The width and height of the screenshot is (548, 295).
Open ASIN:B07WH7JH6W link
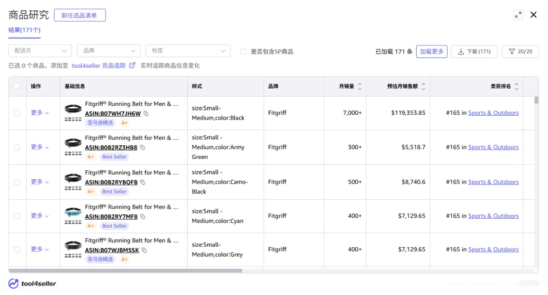[x=113, y=114]
